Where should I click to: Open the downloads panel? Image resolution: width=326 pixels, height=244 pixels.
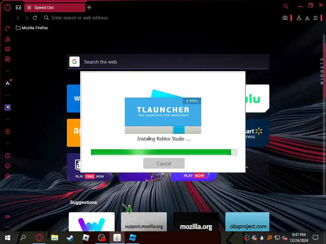click(307, 18)
